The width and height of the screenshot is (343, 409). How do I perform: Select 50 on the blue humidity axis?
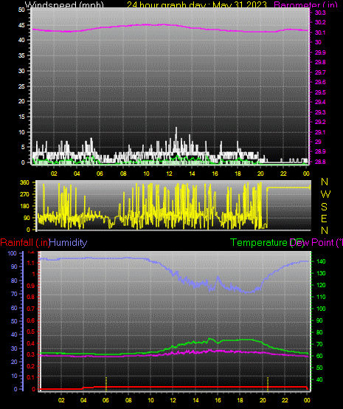click(x=14, y=321)
